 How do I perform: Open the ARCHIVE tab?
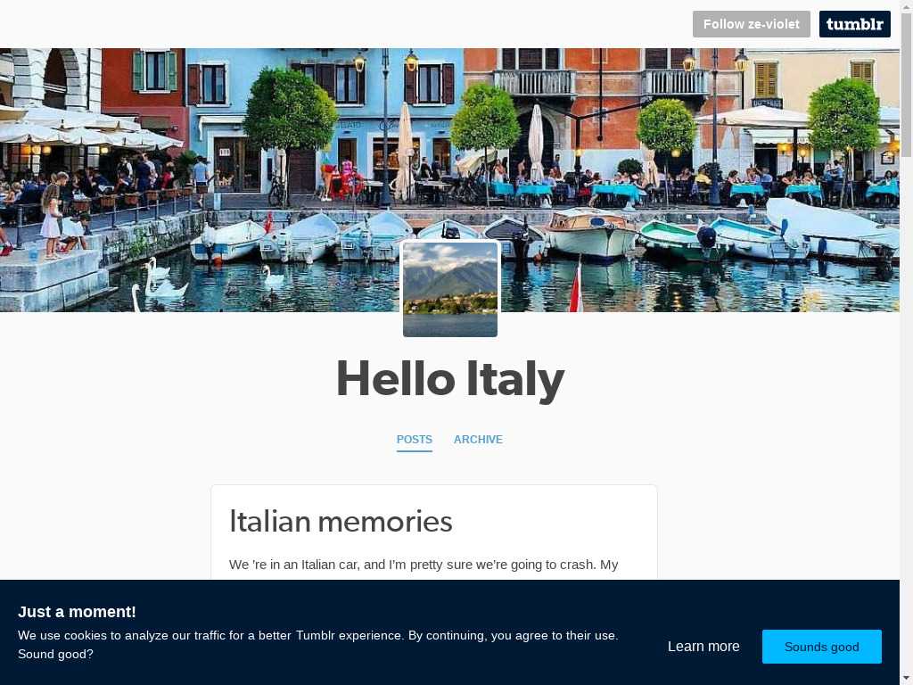pos(478,439)
